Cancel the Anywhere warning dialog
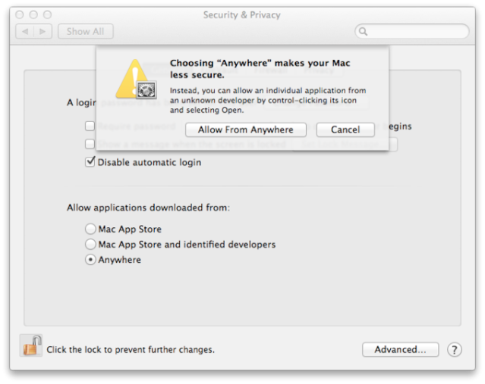The width and height of the screenshot is (485, 384). pos(345,130)
